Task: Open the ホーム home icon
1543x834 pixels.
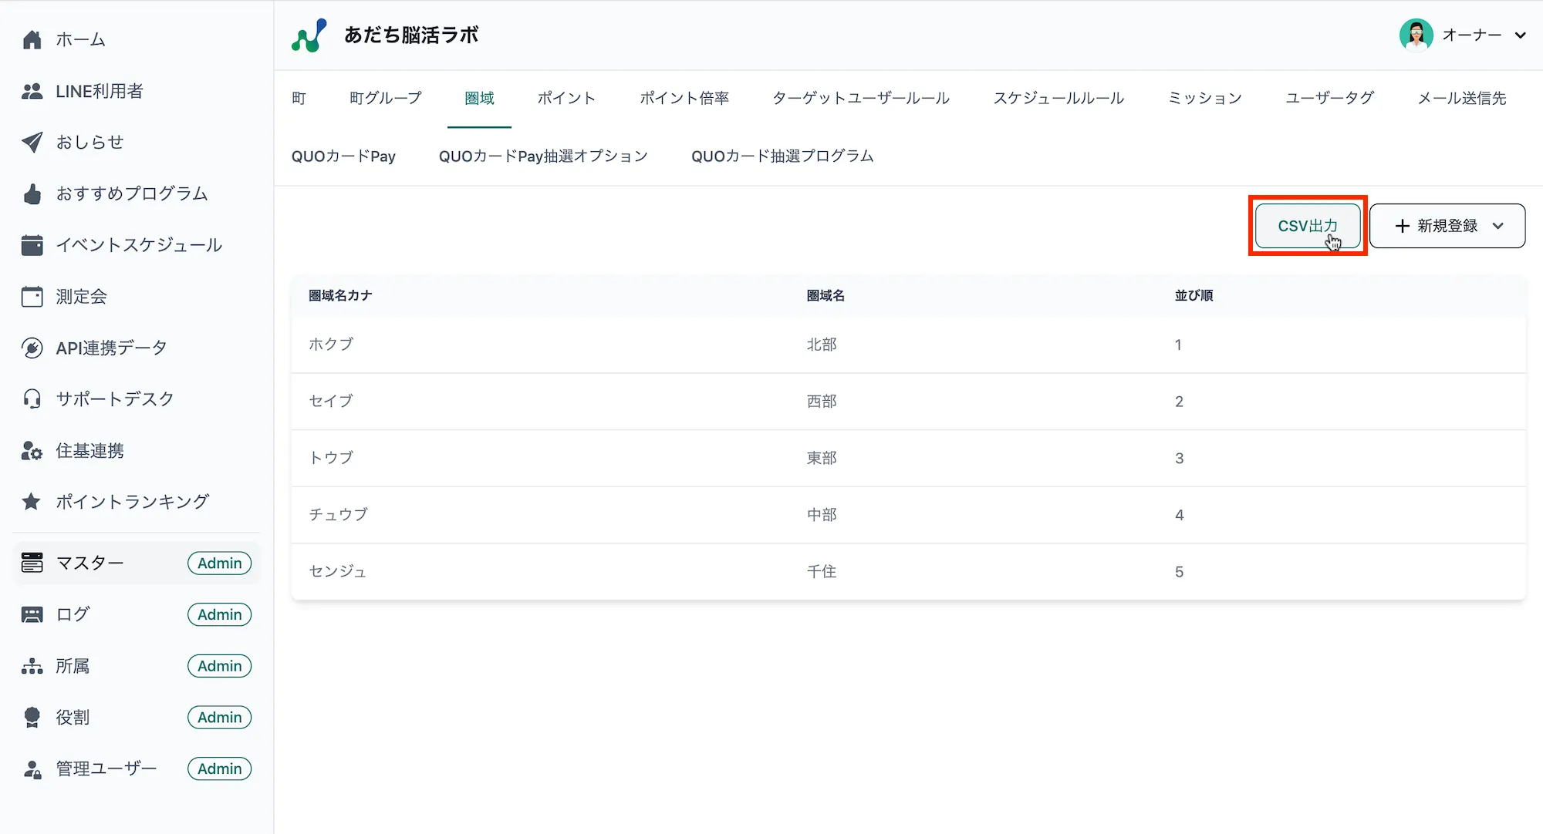Action: (32, 39)
